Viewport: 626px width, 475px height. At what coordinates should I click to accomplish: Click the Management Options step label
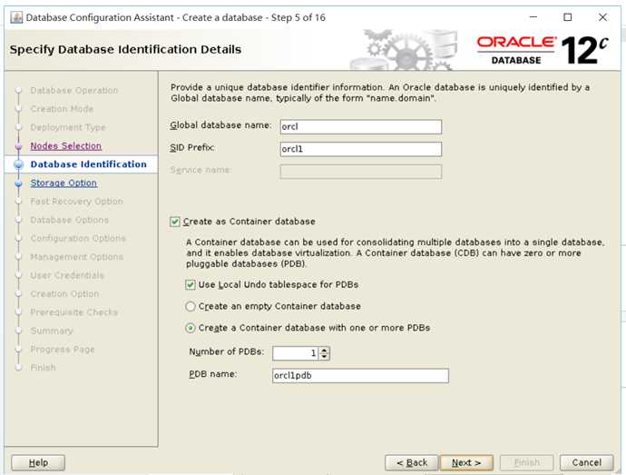[x=76, y=257]
